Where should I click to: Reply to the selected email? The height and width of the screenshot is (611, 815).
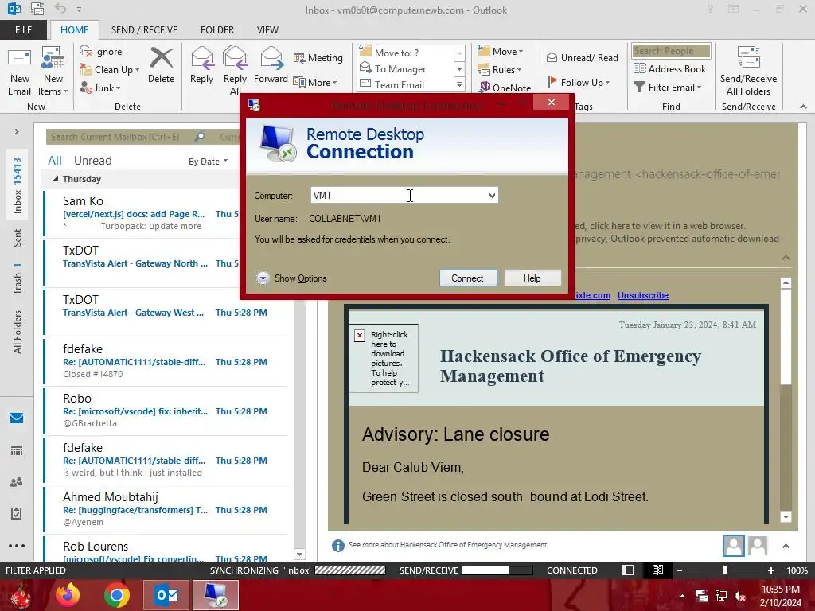[201, 65]
